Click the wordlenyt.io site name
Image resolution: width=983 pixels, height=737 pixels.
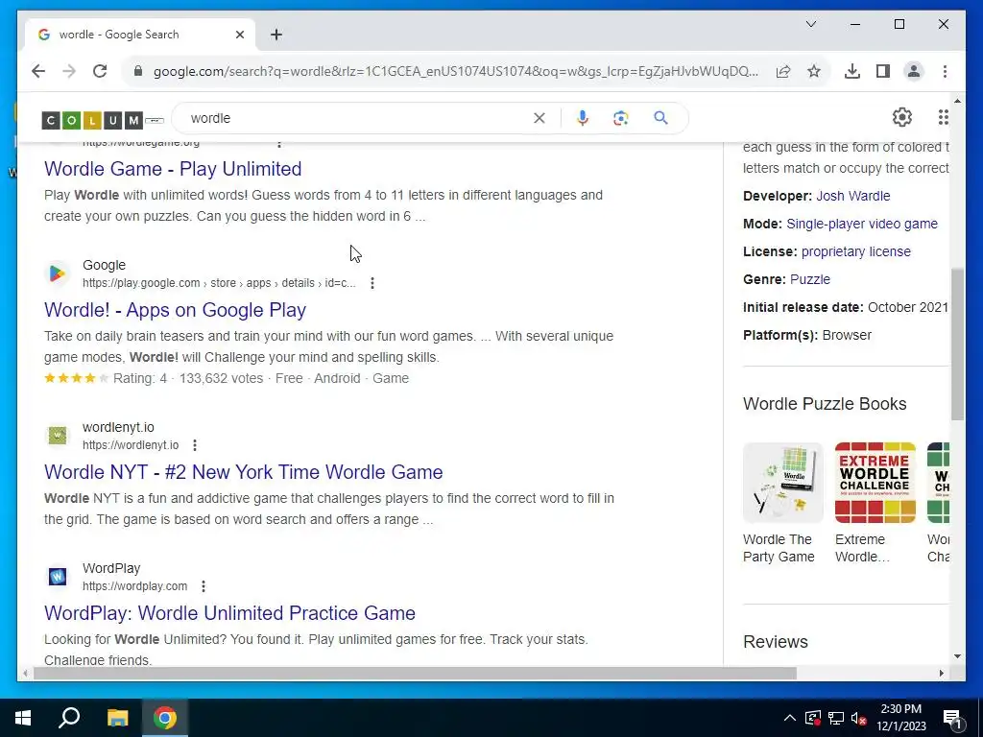tap(118, 427)
